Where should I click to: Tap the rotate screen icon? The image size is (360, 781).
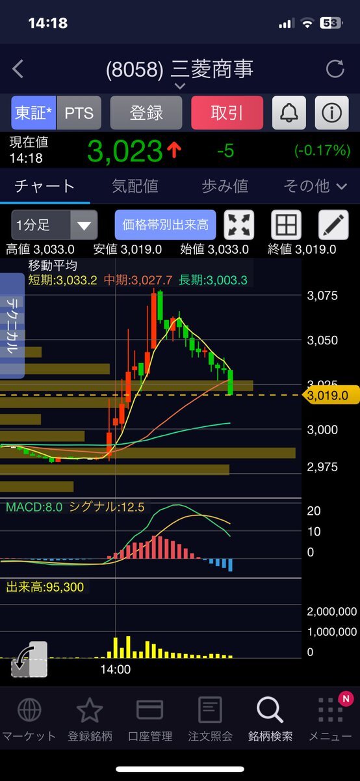point(29,658)
